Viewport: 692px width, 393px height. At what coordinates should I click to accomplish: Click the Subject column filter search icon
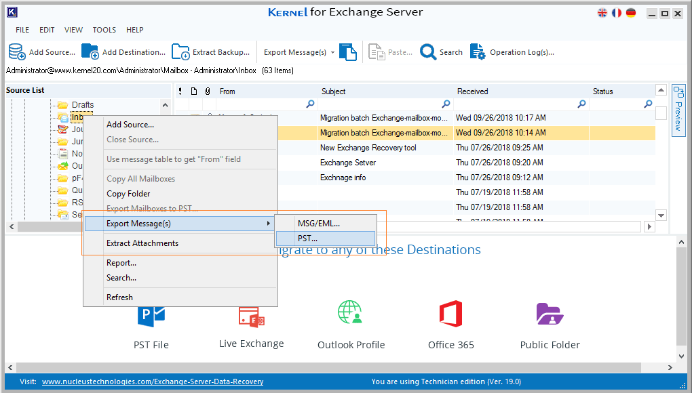[446, 104]
